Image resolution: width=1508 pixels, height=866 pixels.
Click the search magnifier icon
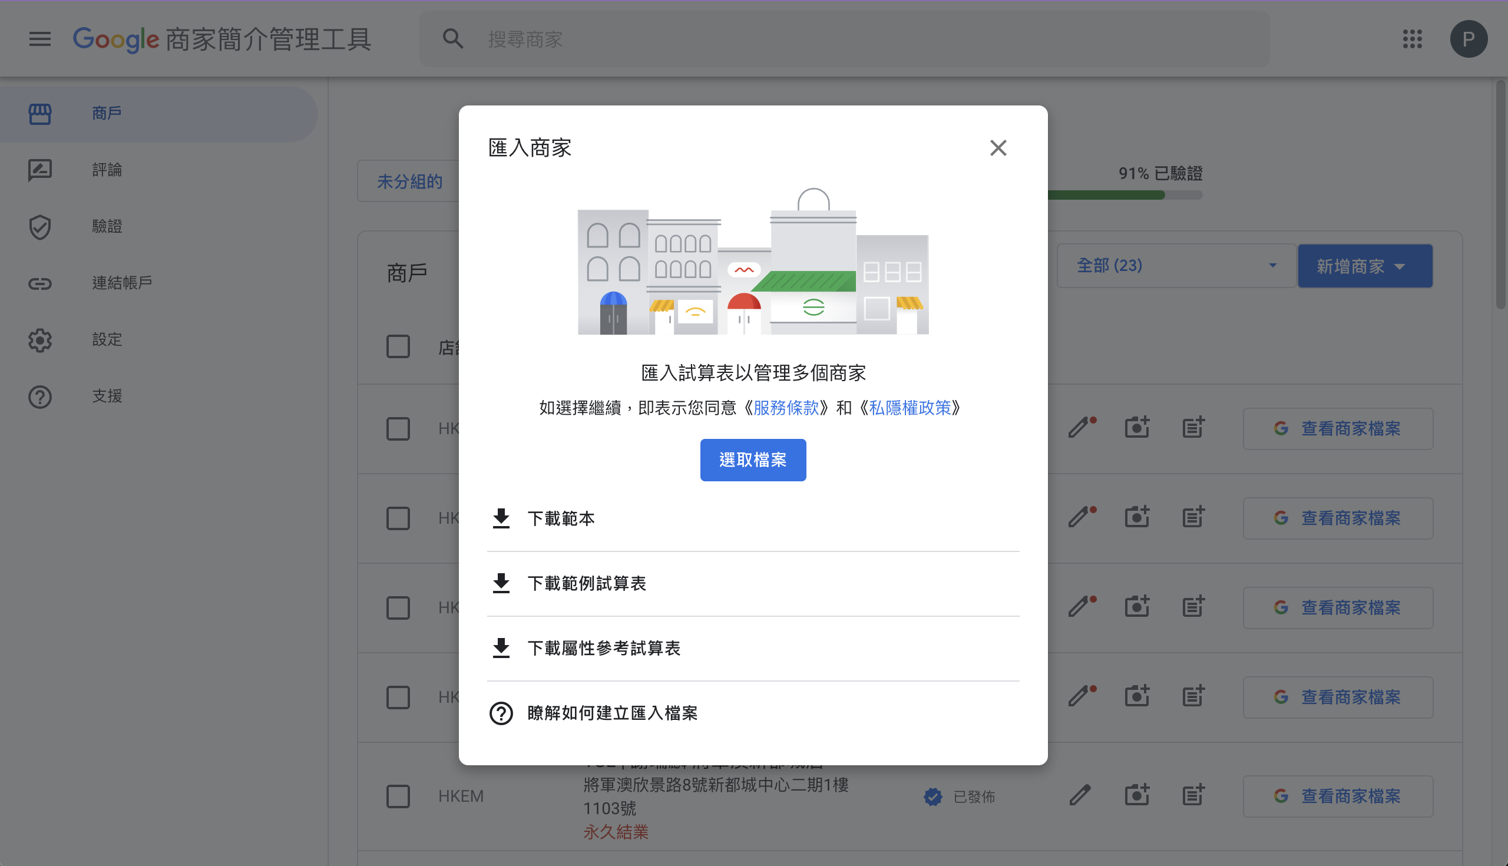[x=452, y=39]
